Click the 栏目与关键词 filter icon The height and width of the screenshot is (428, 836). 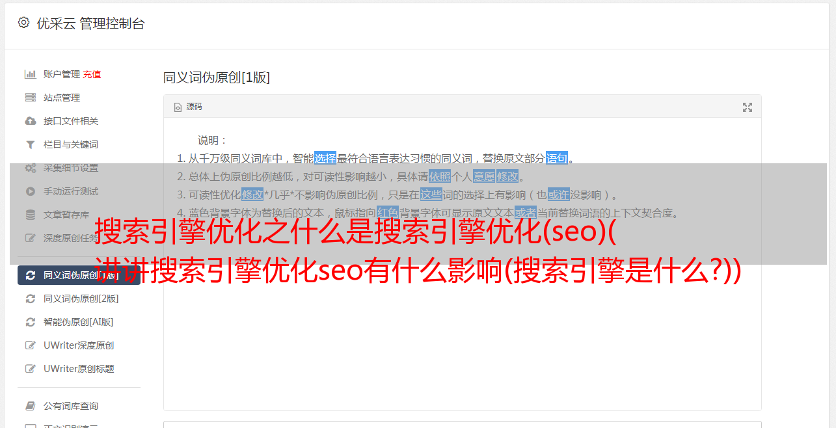pyautogui.click(x=30, y=144)
